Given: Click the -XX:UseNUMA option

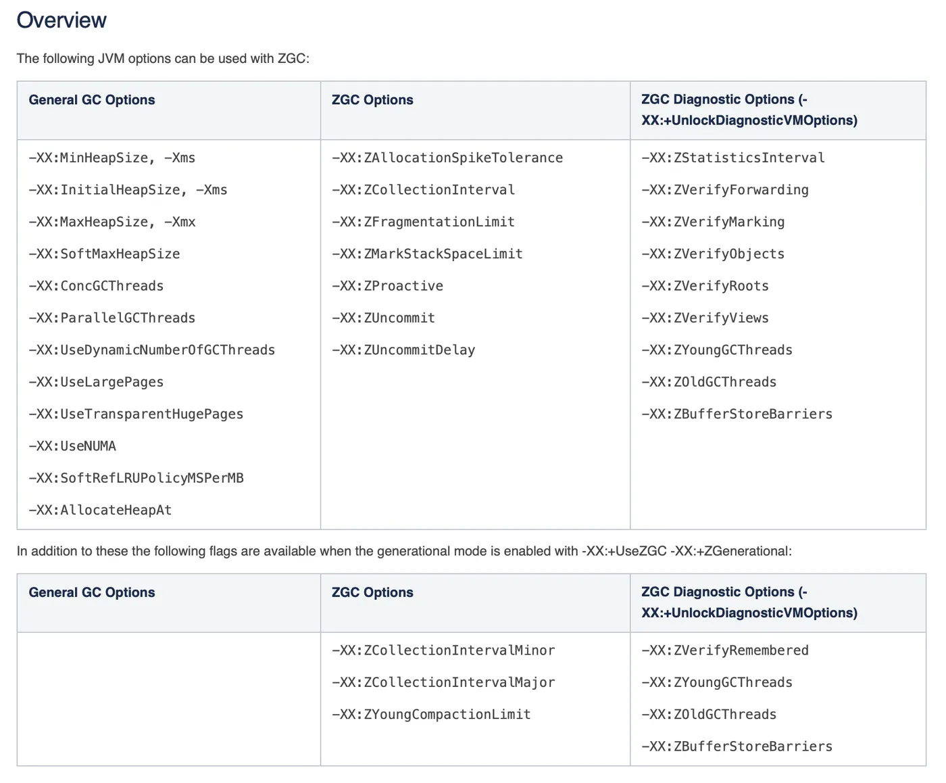Looking at the screenshot, I should (x=72, y=446).
